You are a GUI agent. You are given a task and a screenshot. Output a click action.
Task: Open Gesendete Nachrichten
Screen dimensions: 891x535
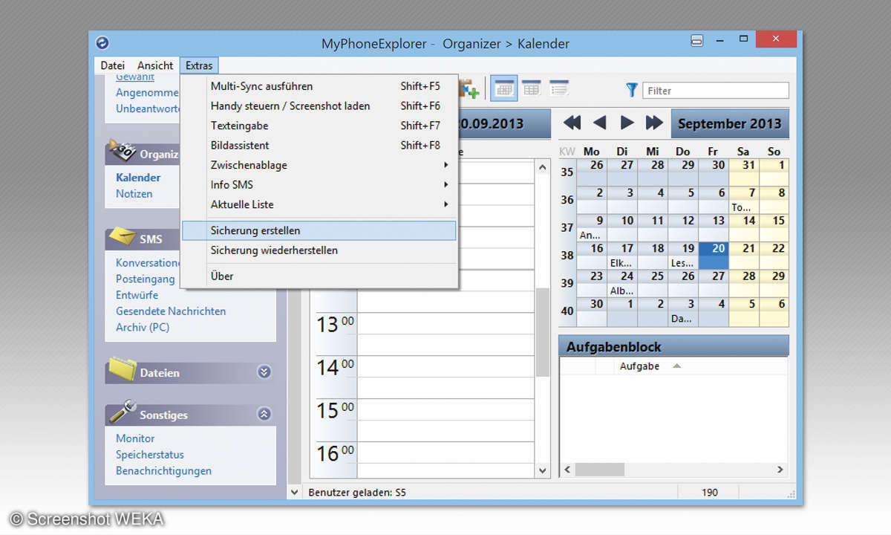click(171, 311)
